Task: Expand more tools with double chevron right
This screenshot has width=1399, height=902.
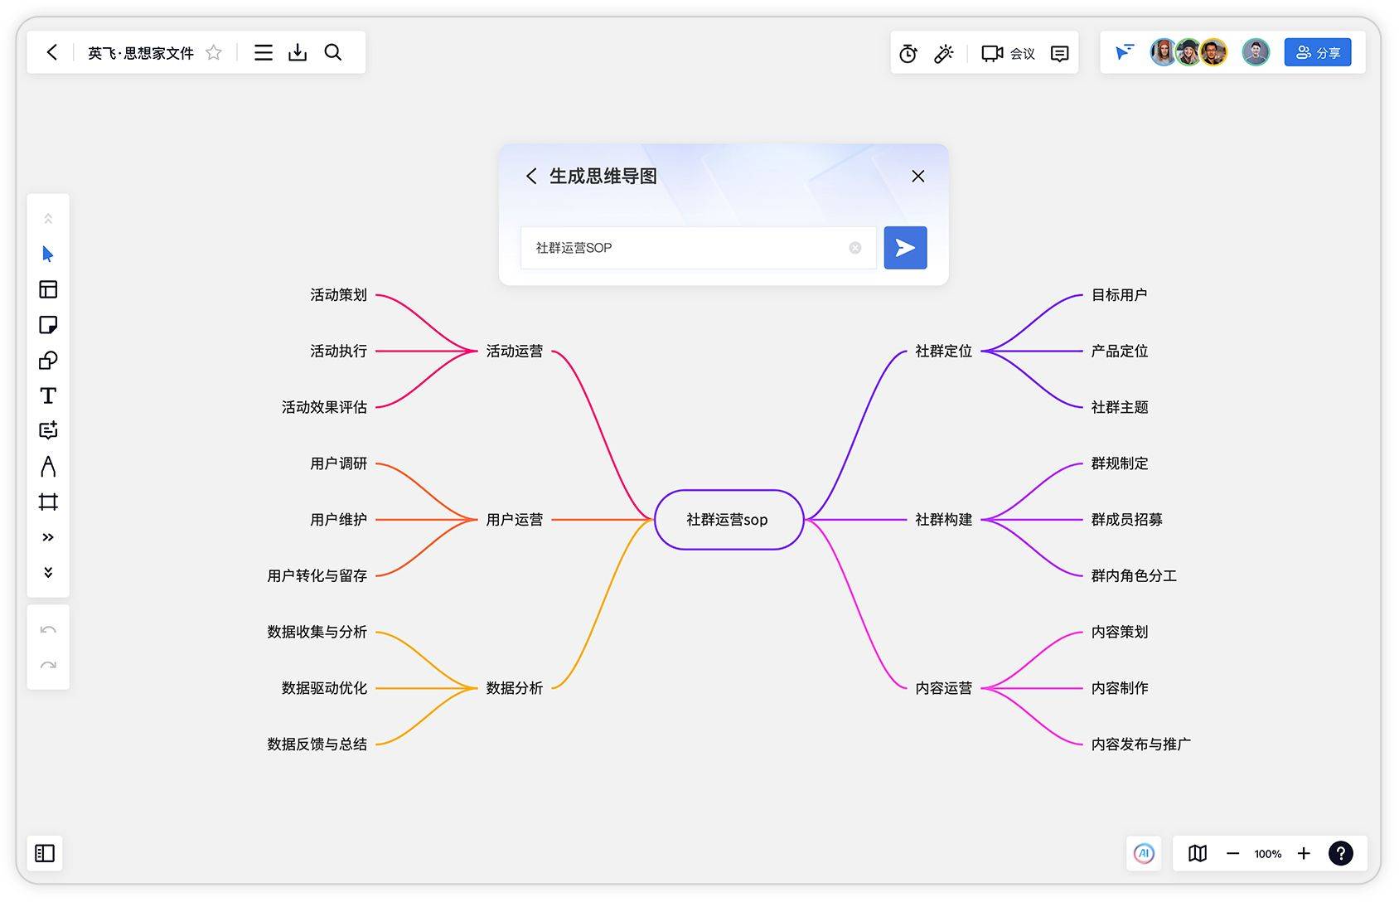Action: [48, 537]
